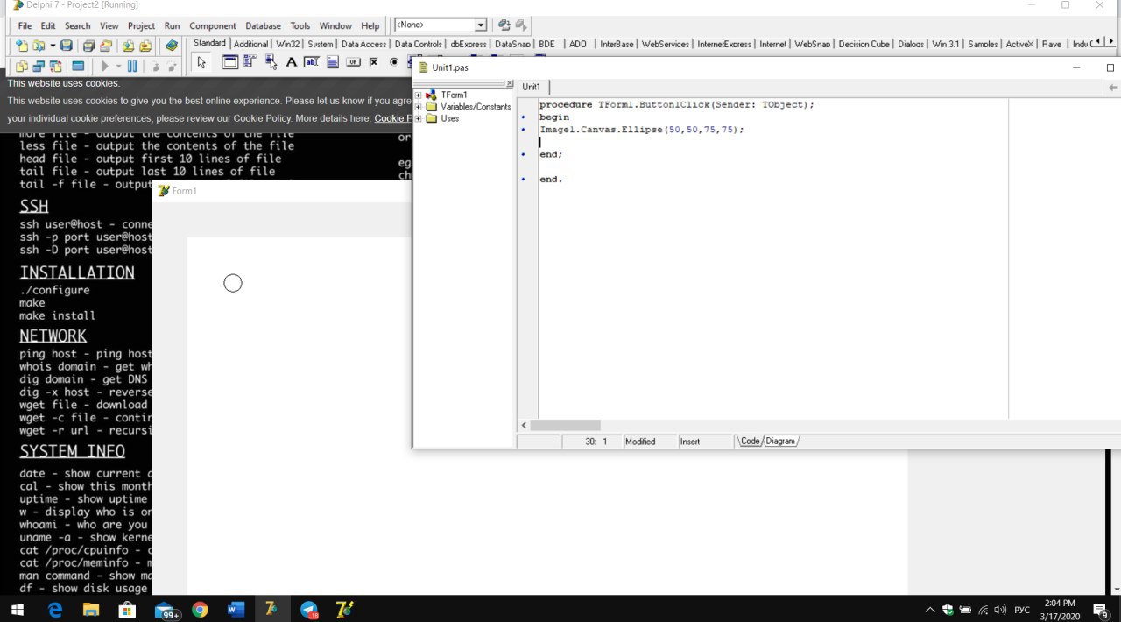This screenshot has width=1121, height=622.
Task: Select the Unit1 editor tab
Action: (532, 87)
